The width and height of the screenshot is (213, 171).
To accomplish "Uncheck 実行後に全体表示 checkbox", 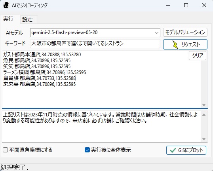I will coord(87,150).
